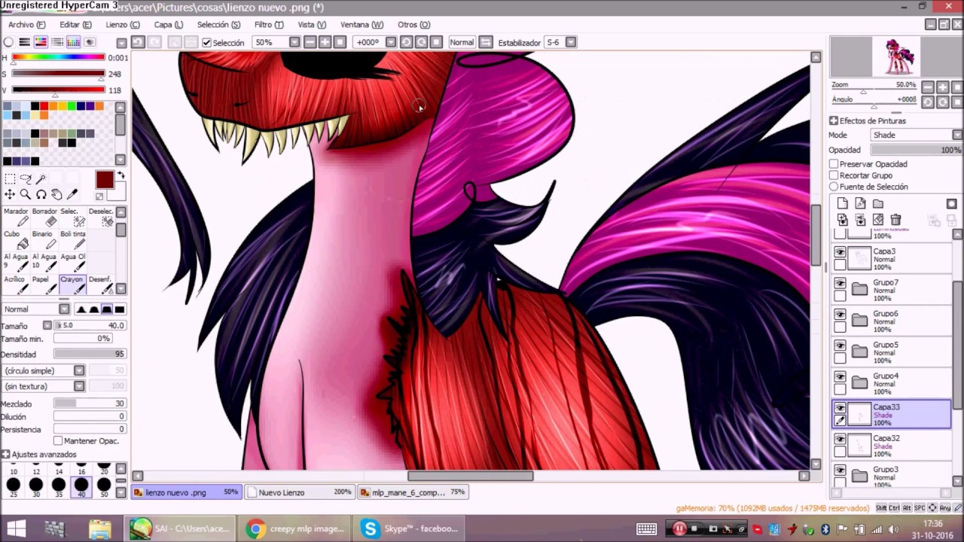The image size is (964, 542).
Task: Toggle the Selección checkbox
Action: 206,43
